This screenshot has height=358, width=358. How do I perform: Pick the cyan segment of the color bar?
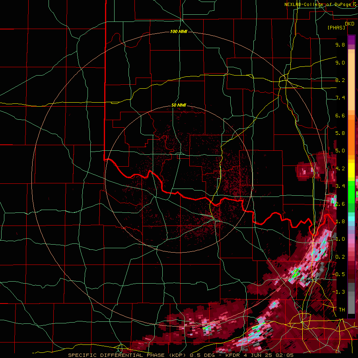tap(351, 218)
